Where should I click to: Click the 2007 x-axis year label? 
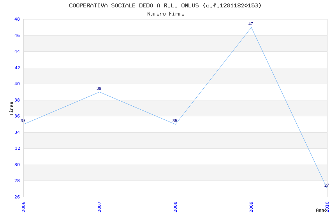pyautogui.click(x=99, y=206)
